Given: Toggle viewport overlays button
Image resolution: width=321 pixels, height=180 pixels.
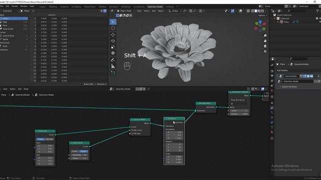Looking at the screenshot, I should click(241, 11).
